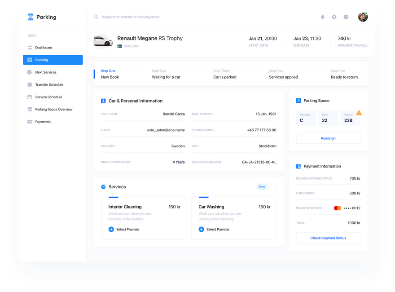This screenshot has width=395, height=292.
Task: Click the Dashboard grid icon
Action: coord(30,48)
